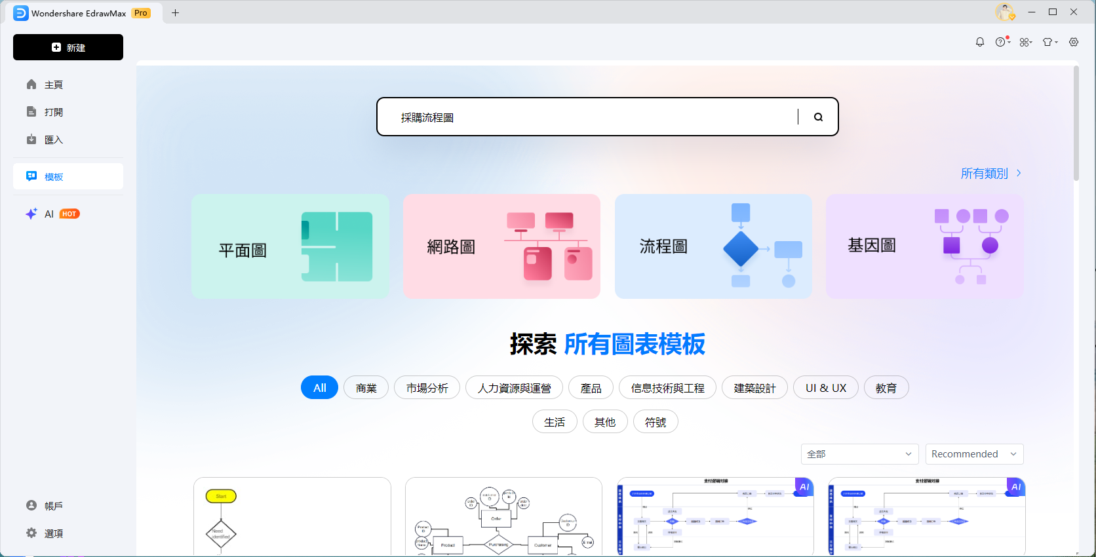Click the 新建 button

(x=68, y=47)
